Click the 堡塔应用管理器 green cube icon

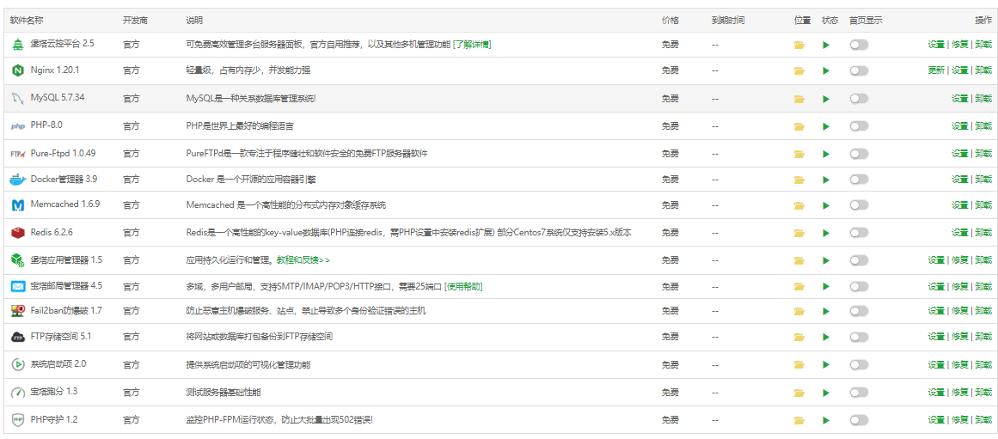[17, 260]
